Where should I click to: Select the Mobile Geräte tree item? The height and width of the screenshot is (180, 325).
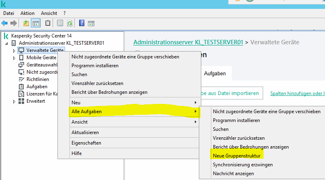[41, 58]
